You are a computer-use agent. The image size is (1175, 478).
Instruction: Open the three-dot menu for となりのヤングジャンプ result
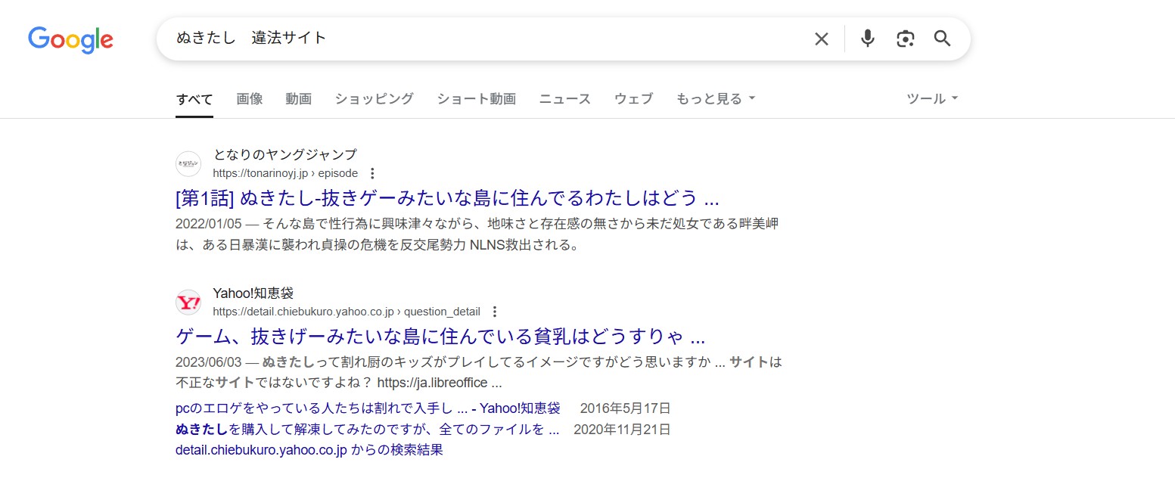pos(372,173)
